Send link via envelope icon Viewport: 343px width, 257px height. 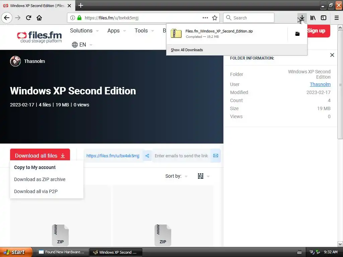(x=216, y=156)
